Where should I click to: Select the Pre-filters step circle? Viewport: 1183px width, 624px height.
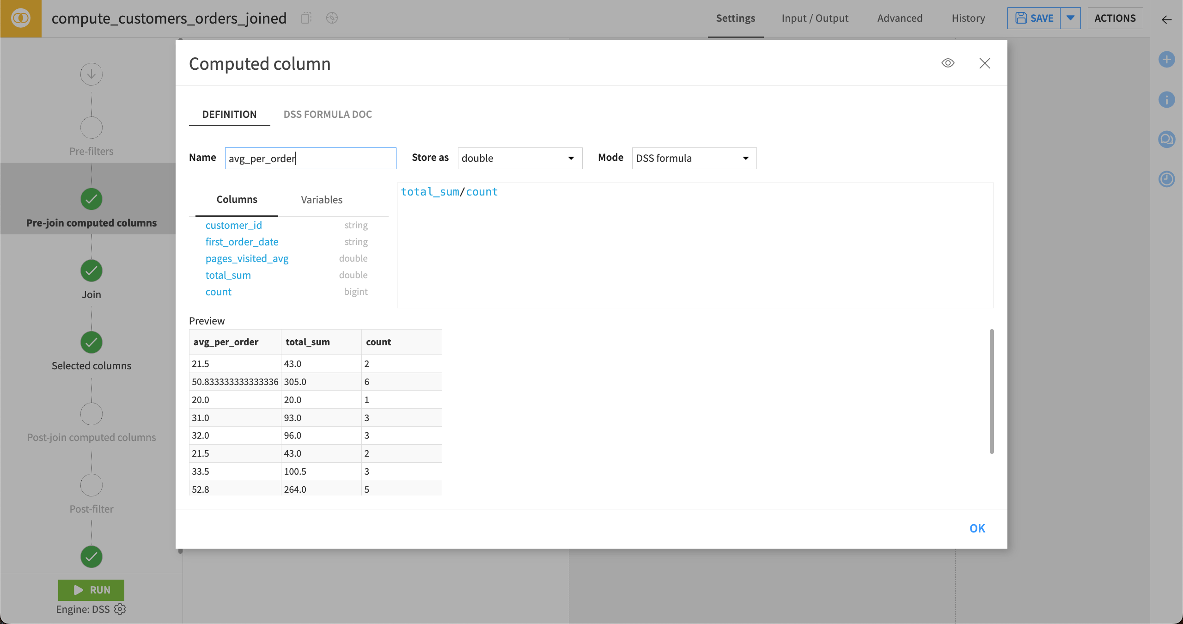click(91, 128)
